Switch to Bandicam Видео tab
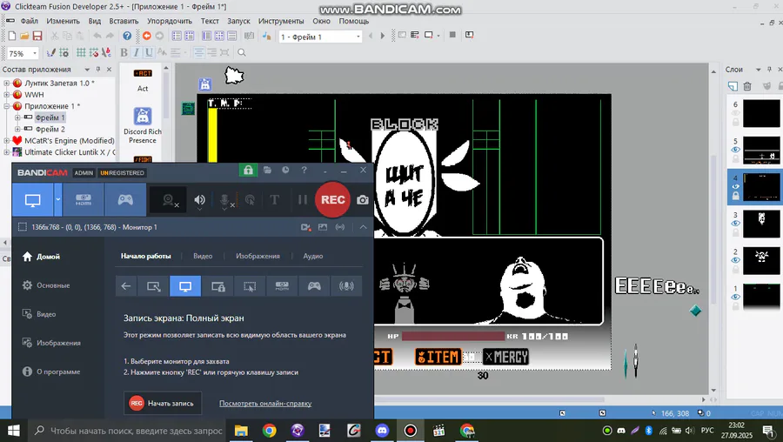This screenshot has width=783, height=442. [203, 256]
